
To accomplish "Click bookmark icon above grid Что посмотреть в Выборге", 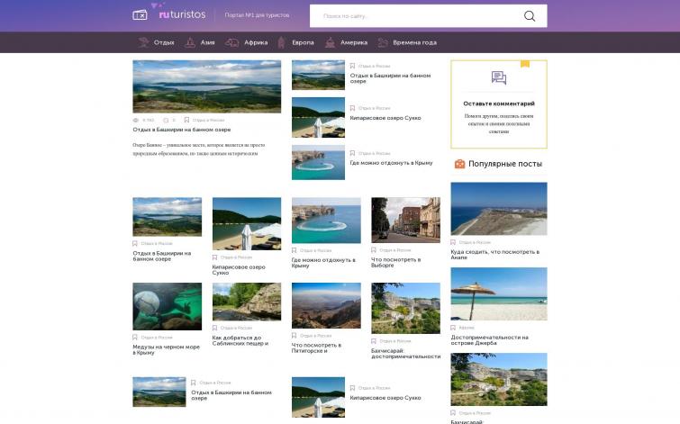I will tap(374, 250).
